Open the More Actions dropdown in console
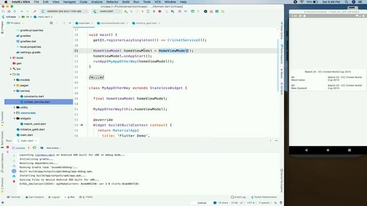 pos(53,148)
